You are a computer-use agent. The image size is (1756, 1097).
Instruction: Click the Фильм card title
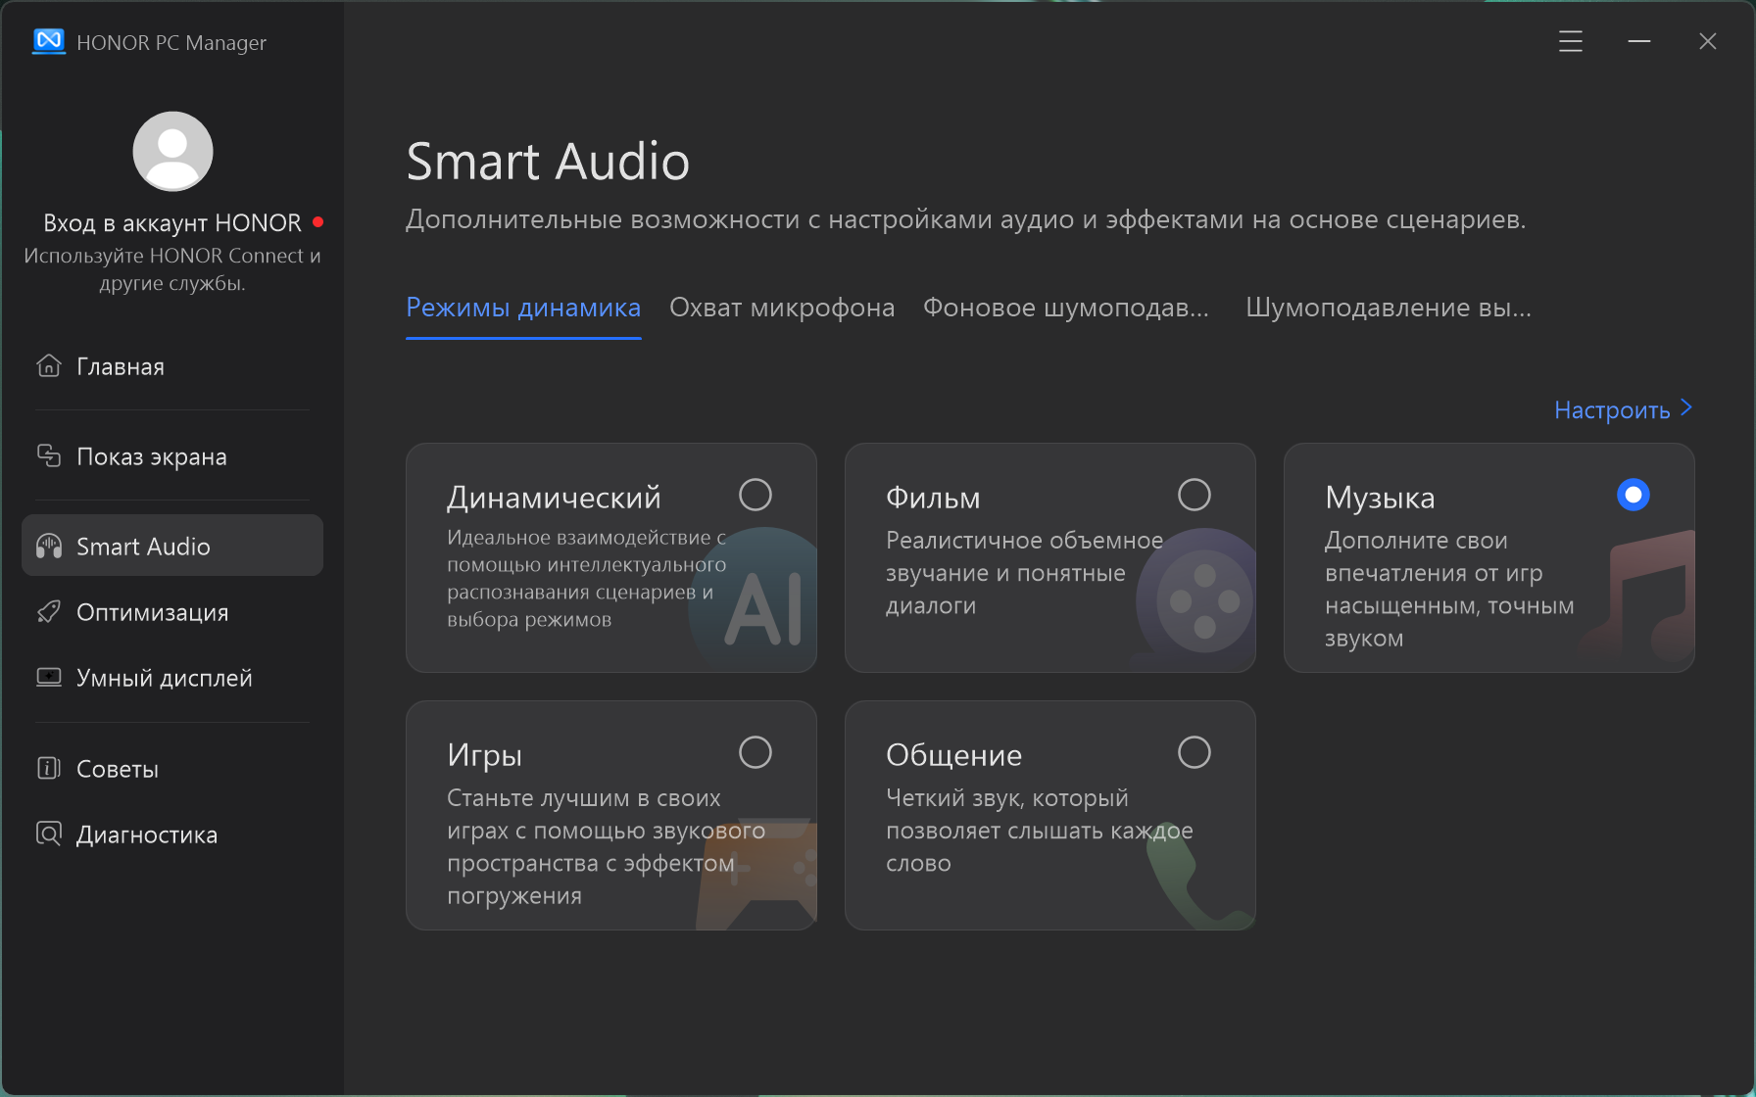[933, 498]
